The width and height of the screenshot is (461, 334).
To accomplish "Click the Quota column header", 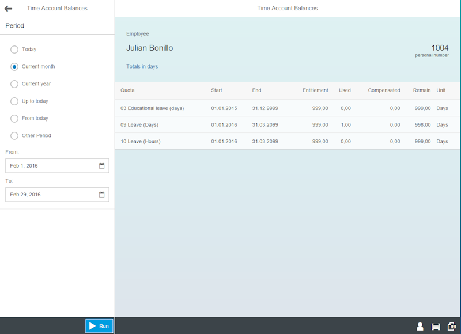I will [127, 90].
